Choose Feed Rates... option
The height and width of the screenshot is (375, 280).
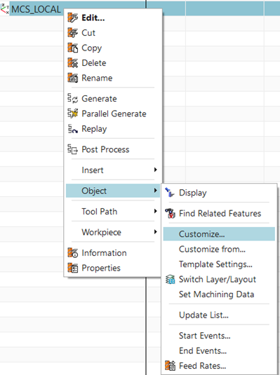coord(219,366)
